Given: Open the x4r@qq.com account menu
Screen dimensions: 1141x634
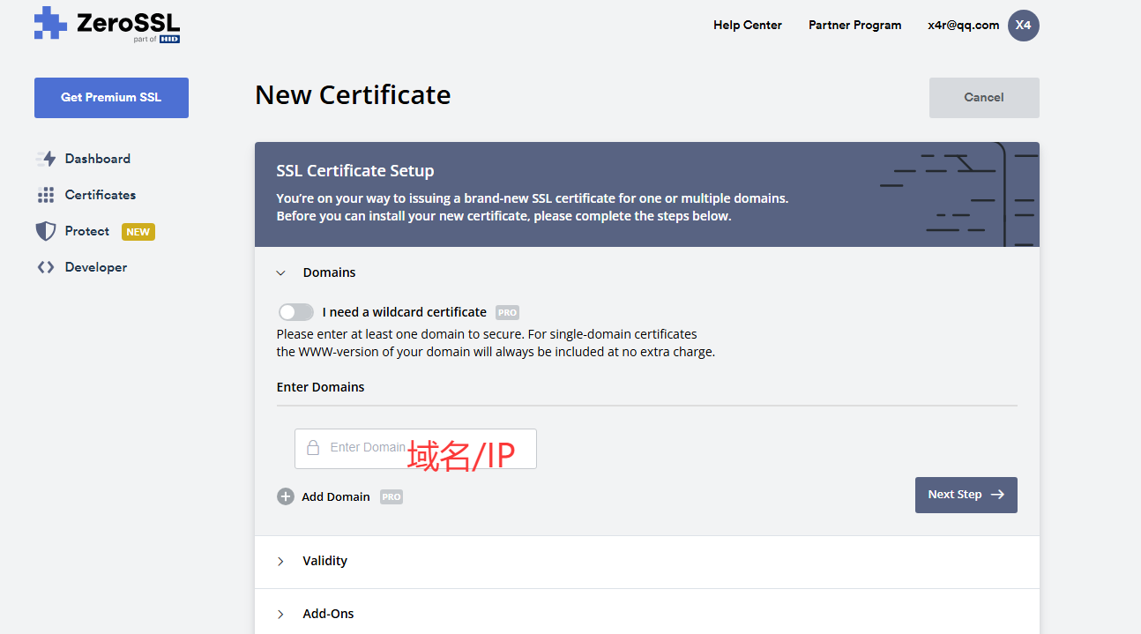Looking at the screenshot, I should (x=963, y=25).
